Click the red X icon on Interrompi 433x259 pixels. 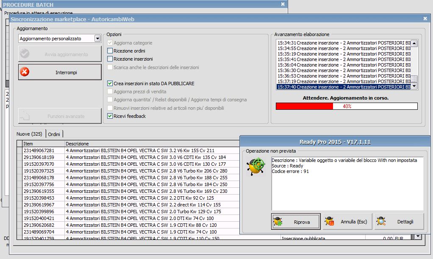25,72
